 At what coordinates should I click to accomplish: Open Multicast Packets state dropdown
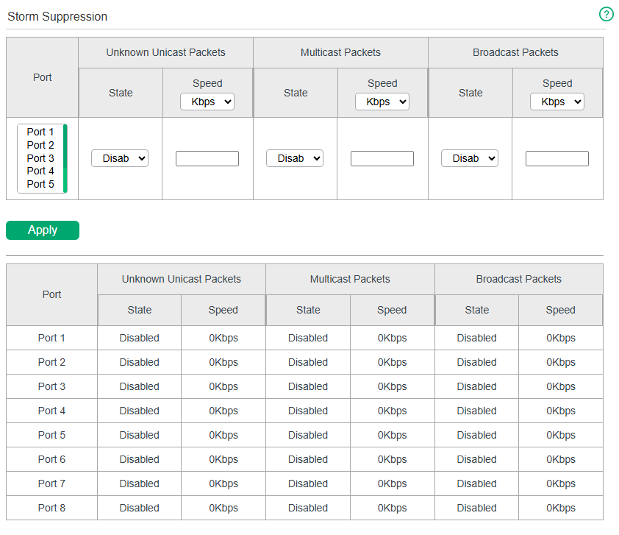pyautogui.click(x=295, y=158)
